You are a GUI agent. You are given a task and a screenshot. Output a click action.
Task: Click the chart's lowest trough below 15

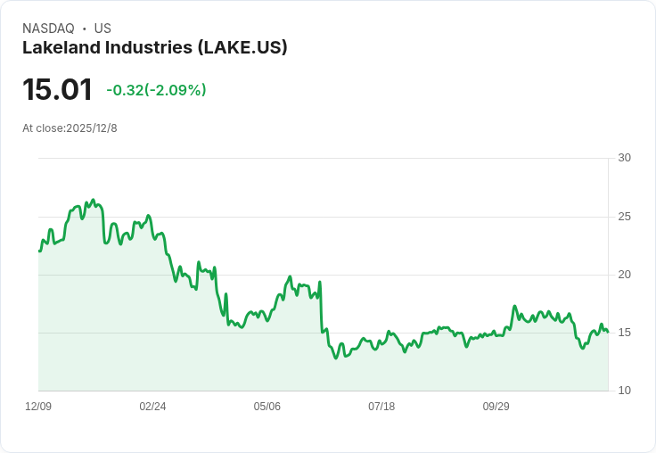(x=335, y=358)
